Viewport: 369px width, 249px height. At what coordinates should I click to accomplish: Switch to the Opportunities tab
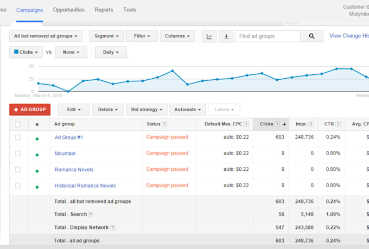tap(69, 10)
